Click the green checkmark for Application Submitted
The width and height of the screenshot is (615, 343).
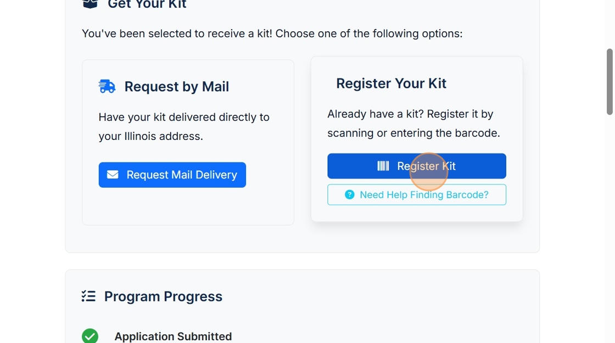coord(90,336)
